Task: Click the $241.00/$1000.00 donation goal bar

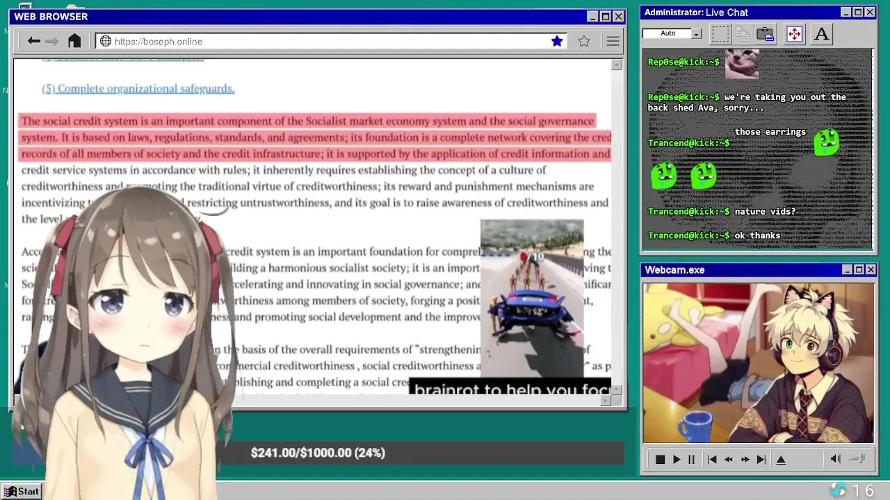Action: pos(318,453)
